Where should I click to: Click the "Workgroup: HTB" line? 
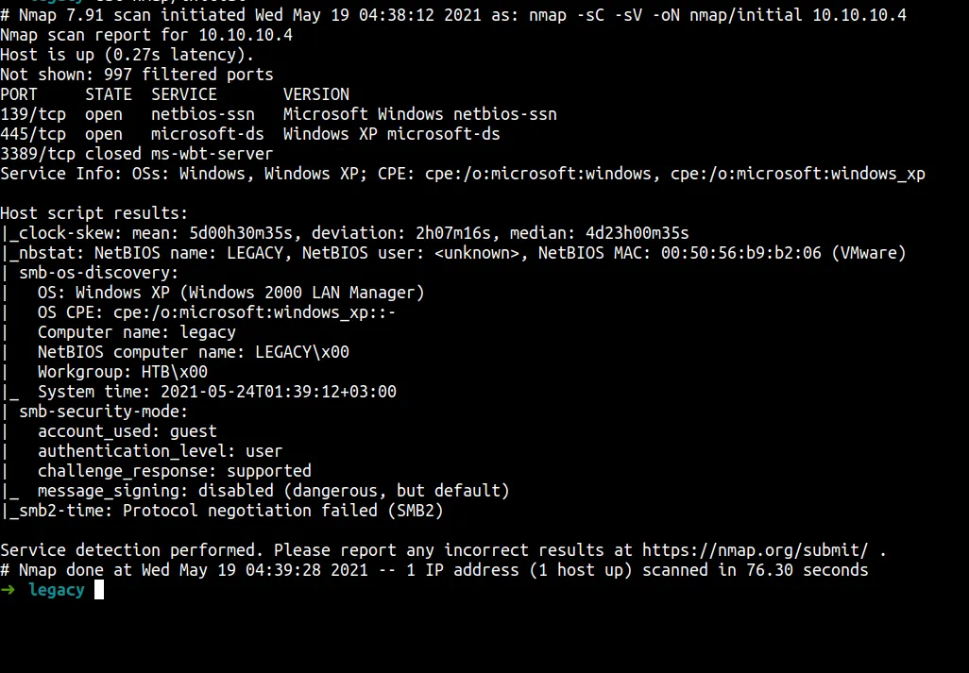coord(123,372)
